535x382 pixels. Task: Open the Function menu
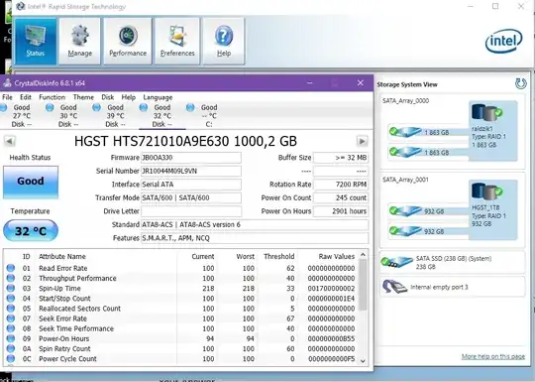point(52,97)
